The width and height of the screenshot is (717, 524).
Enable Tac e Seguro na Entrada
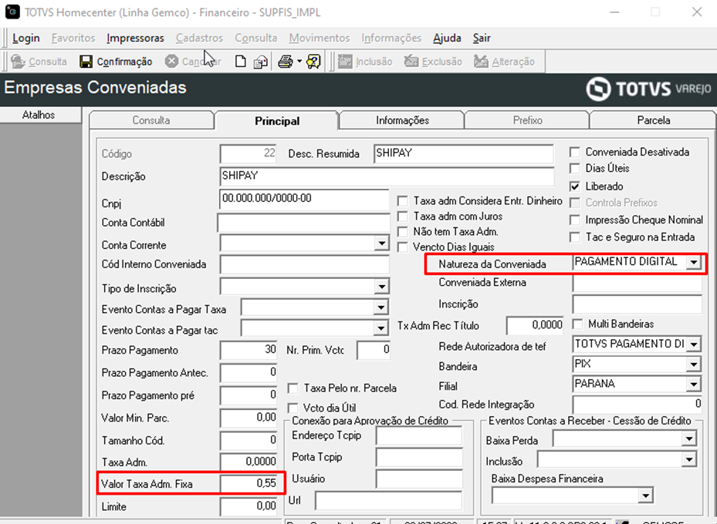coord(575,237)
